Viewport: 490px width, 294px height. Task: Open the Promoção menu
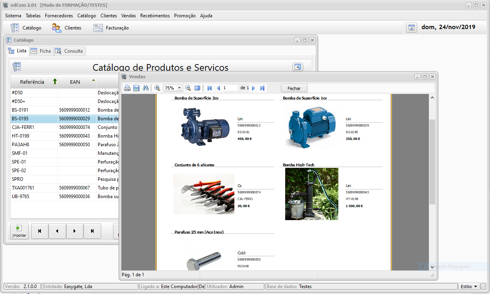tap(185, 16)
